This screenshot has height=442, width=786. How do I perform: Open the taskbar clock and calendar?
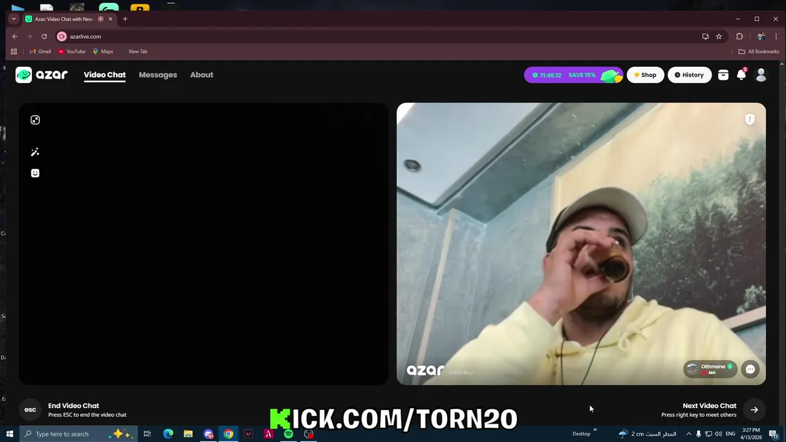tap(752, 434)
